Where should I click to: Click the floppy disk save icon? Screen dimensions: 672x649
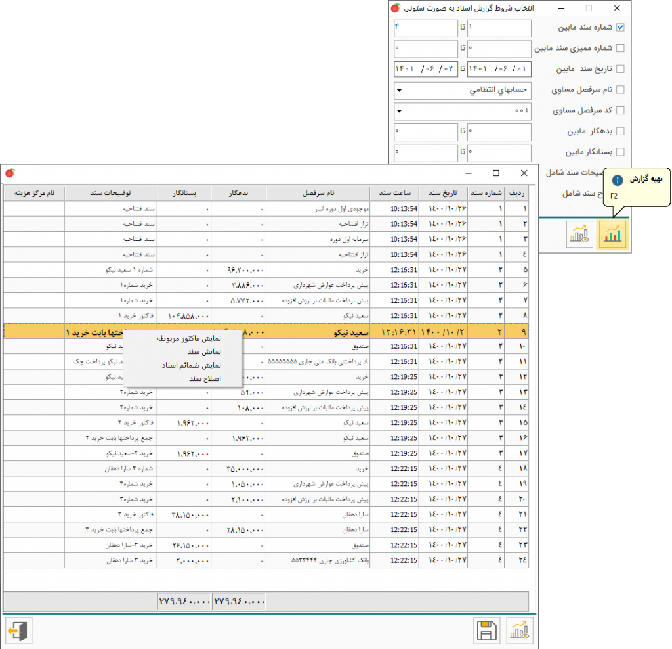pos(486,631)
